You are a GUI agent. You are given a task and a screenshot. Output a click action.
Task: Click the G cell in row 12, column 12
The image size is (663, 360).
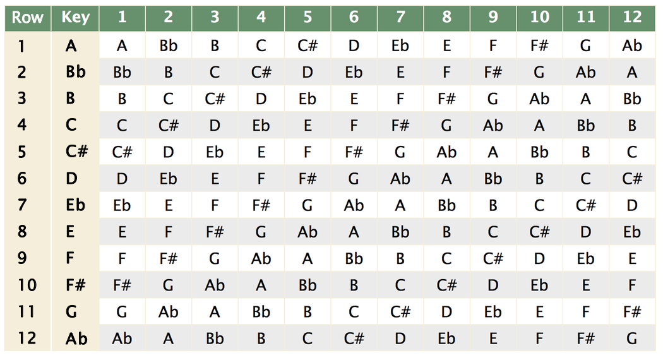tap(632, 339)
